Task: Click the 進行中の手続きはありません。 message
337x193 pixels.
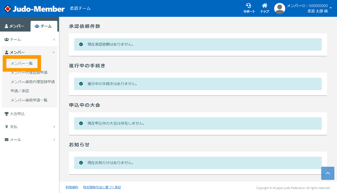Action: [113, 84]
